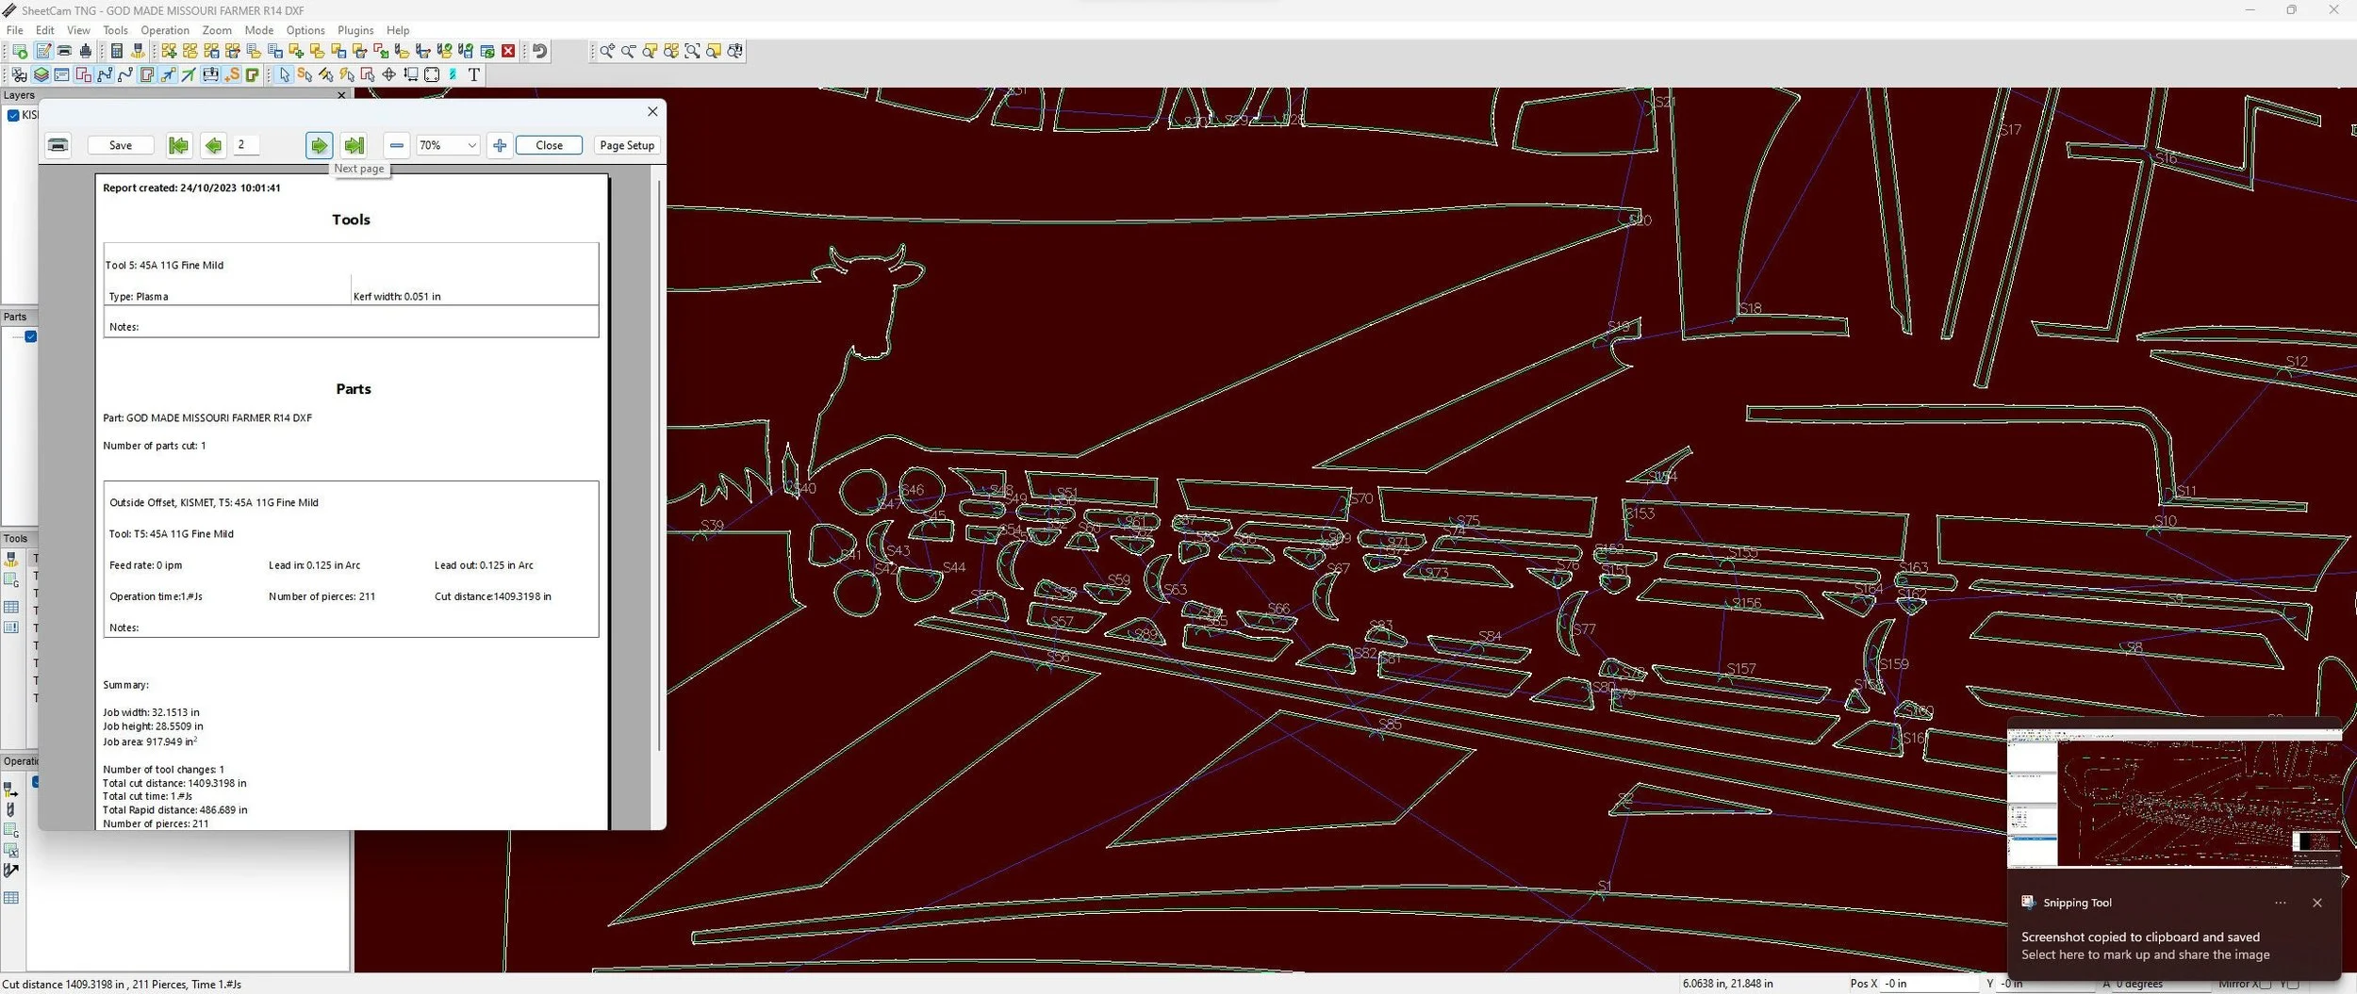This screenshot has width=2357, height=994.
Task: Select the Text T tool
Action: pos(474,74)
